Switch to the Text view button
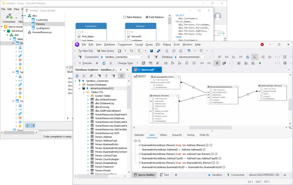Image resolution: width=293 pixels, height=185 pixels. pyautogui.click(x=164, y=175)
